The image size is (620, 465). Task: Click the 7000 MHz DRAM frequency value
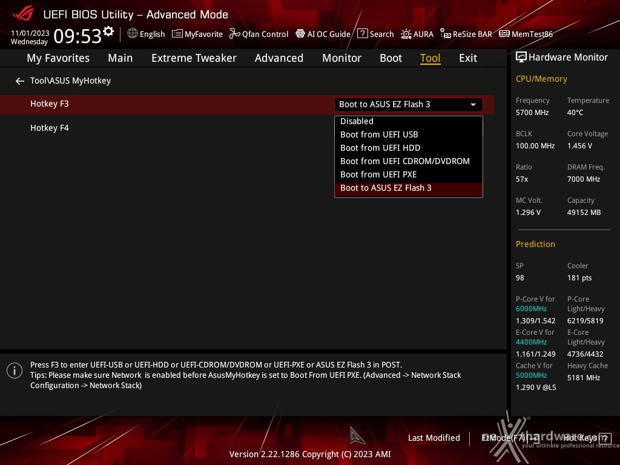(x=584, y=179)
